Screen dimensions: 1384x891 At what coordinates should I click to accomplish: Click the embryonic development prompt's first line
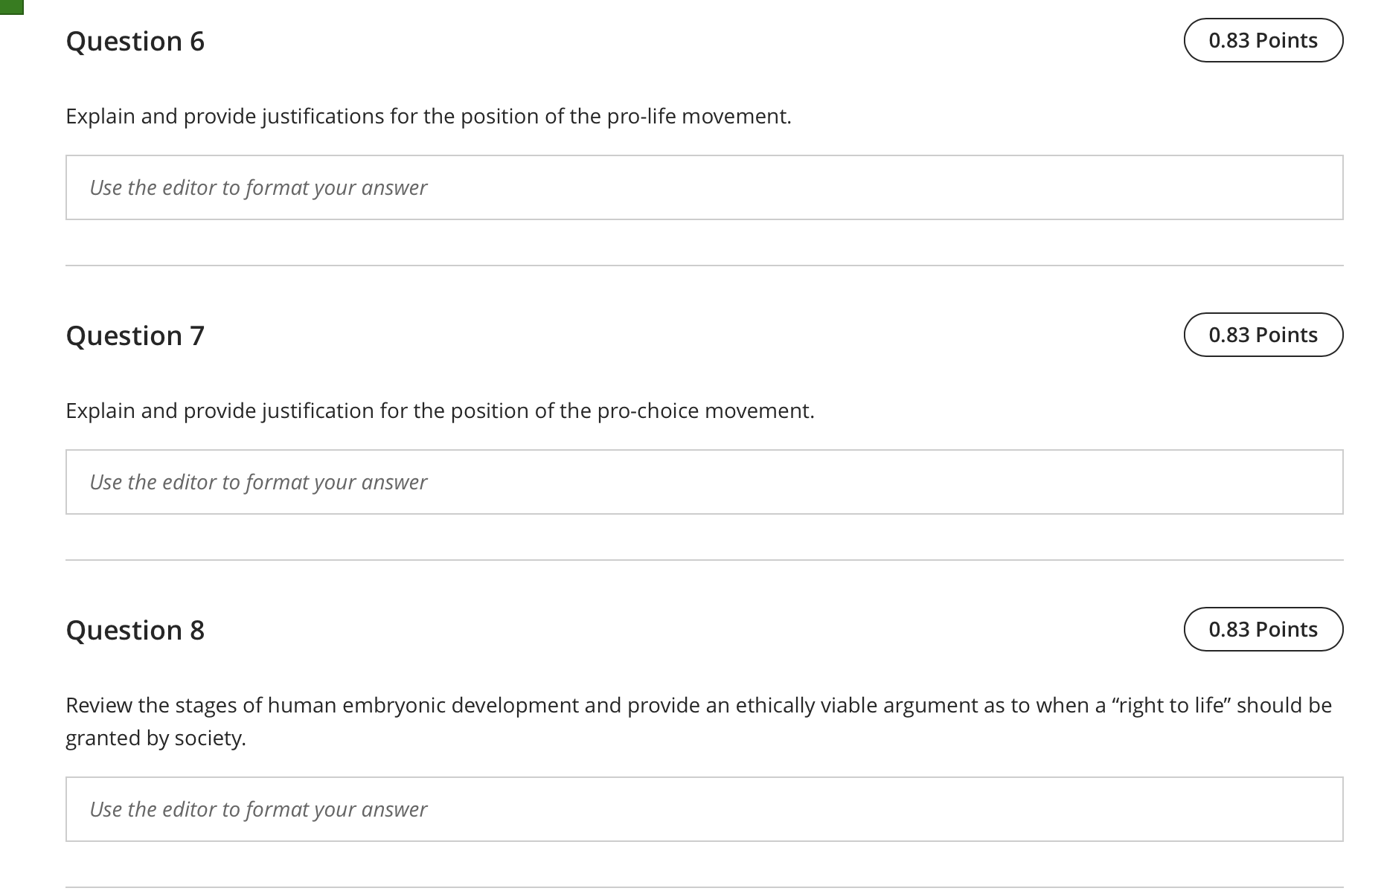click(x=699, y=705)
